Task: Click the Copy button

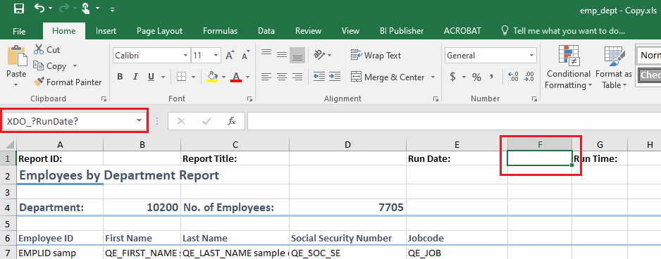Action: click(x=51, y=66)
